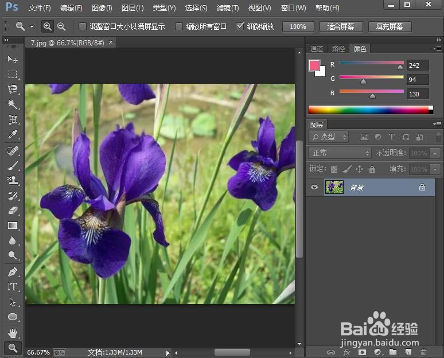Open the layer filter 类型 dropdown

[328, 137]
